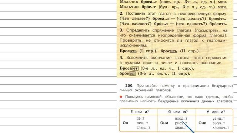Click the boxed ending "ет" in "Бросает"
Screen dimensions: 237x133
(x=135, y=68)
